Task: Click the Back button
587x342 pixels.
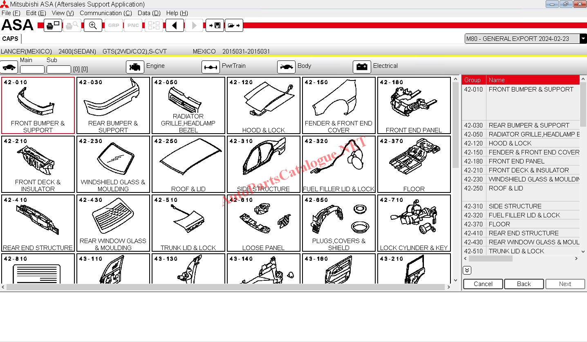Action: coord(524,284)
